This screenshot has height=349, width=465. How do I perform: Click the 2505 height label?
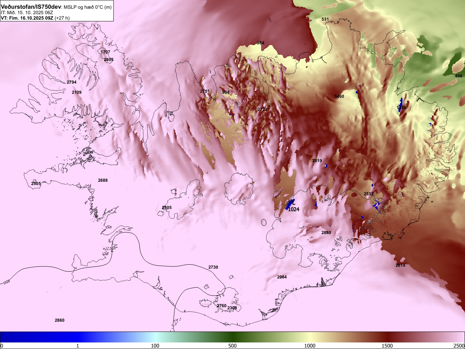[x=36, y=184]
